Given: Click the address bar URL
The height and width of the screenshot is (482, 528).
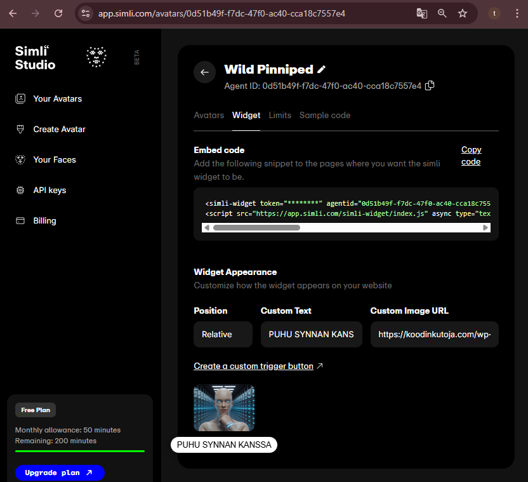Looking at the screenshot, I should pos(221,13).
